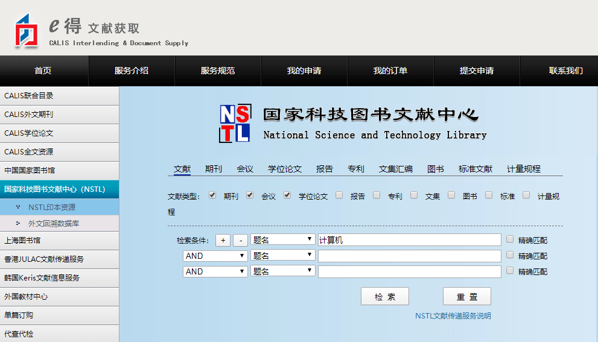Enable the 图书 document type checkbox

[451, 195]
